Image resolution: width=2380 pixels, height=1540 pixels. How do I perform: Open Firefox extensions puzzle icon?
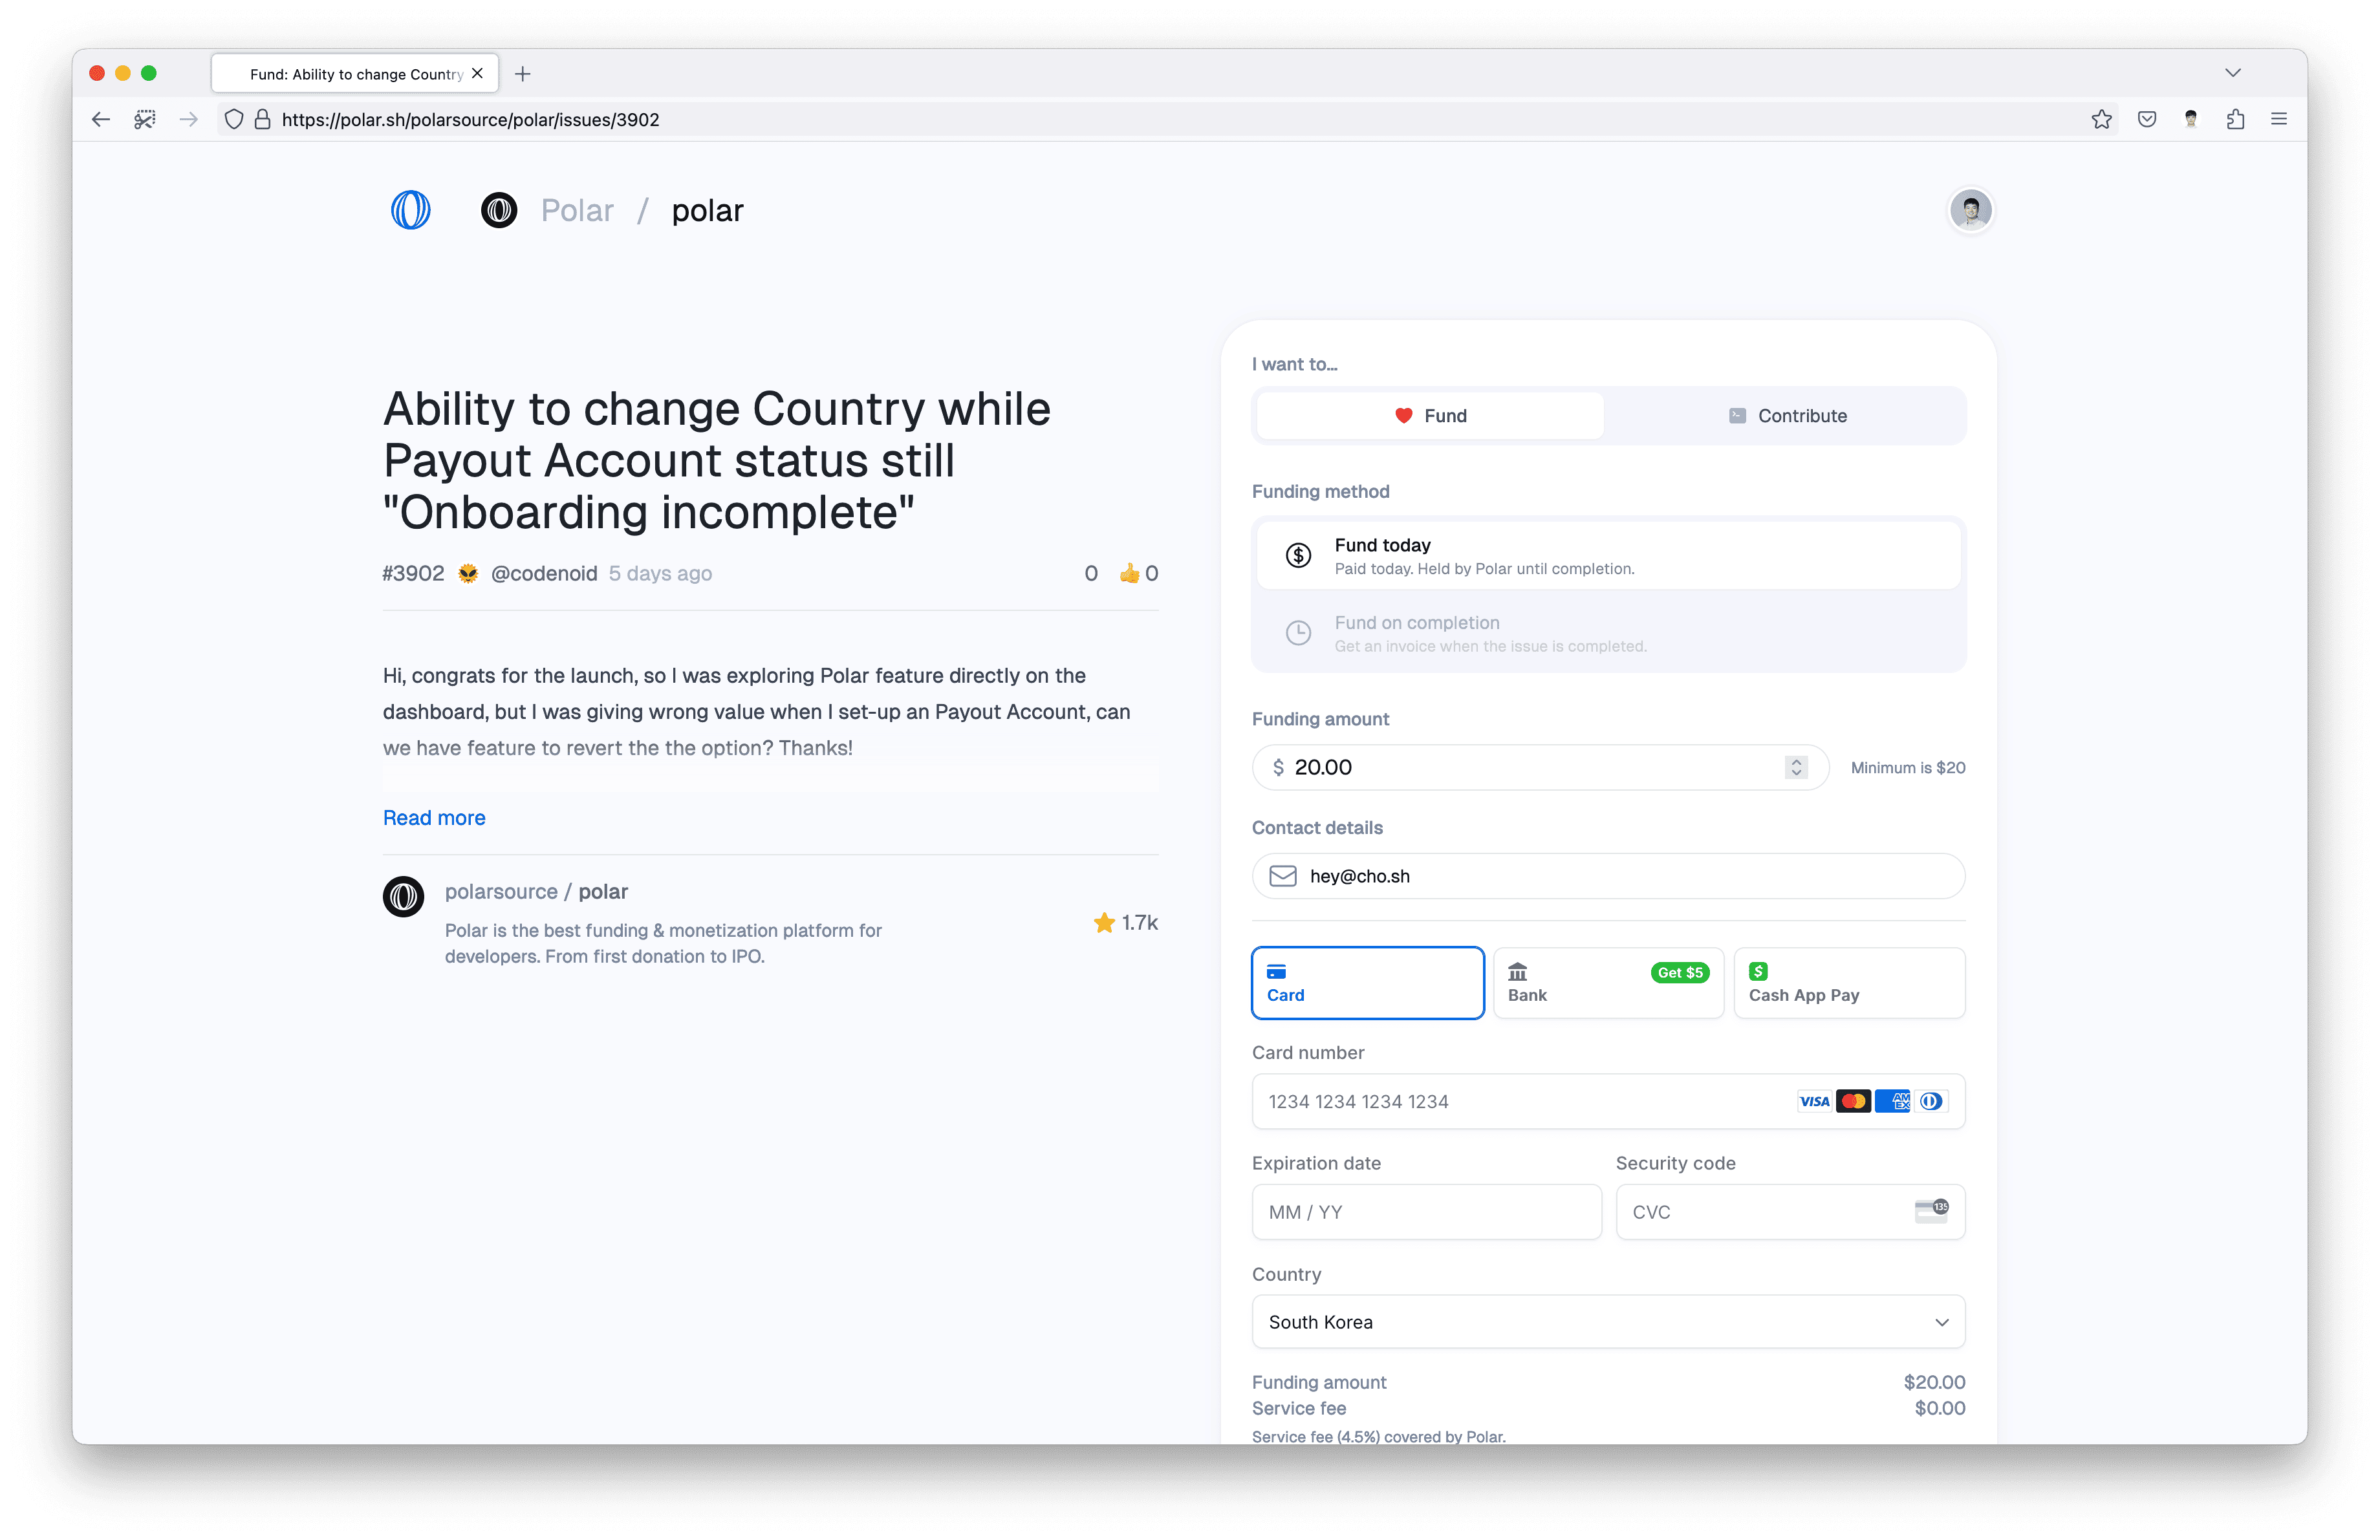pyautogui.click(x=2235, y=120)
